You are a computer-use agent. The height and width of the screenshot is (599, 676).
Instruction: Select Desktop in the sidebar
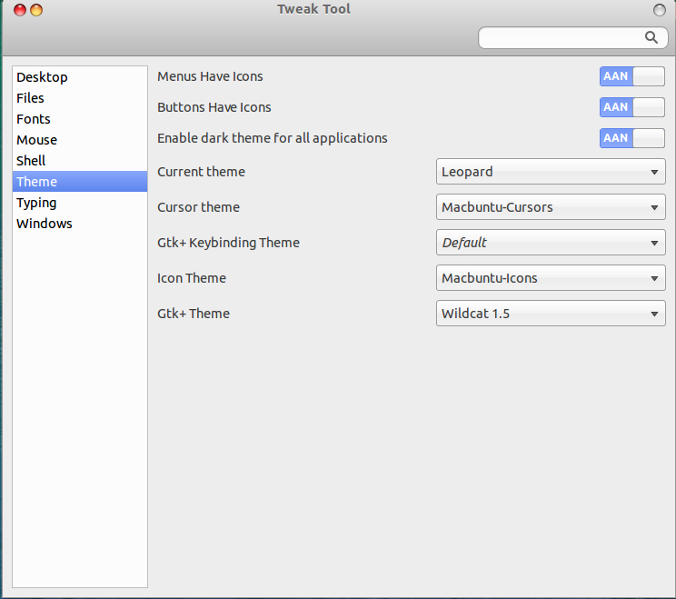tap(42, 77)
